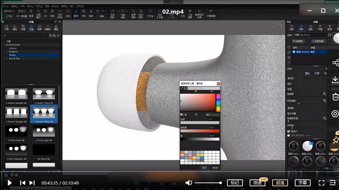Screen dimensions: 339x190
Task: Select the Tumble rotate camera tool
Action: (x=76, y=13)
